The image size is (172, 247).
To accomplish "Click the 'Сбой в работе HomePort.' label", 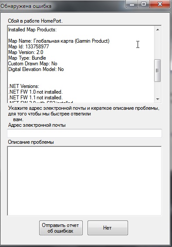I will [x=35, y=21].
